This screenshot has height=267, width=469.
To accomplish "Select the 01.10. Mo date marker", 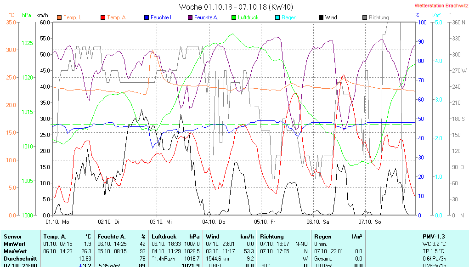I will click(x=57, y=222).
